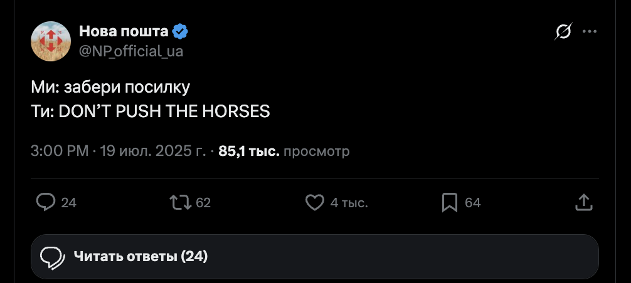Like the post with the heart icon
The height and width of the screenshot is (283, 631).
(314, 202)
